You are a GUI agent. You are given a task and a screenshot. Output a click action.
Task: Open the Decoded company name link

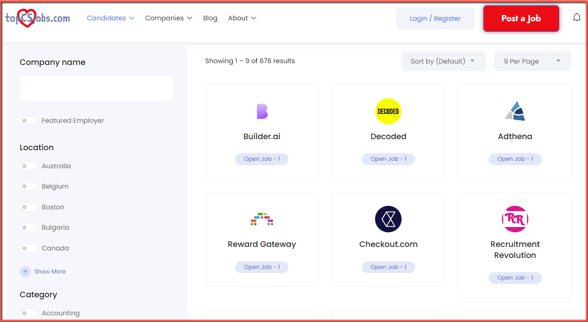click(388, 136)
